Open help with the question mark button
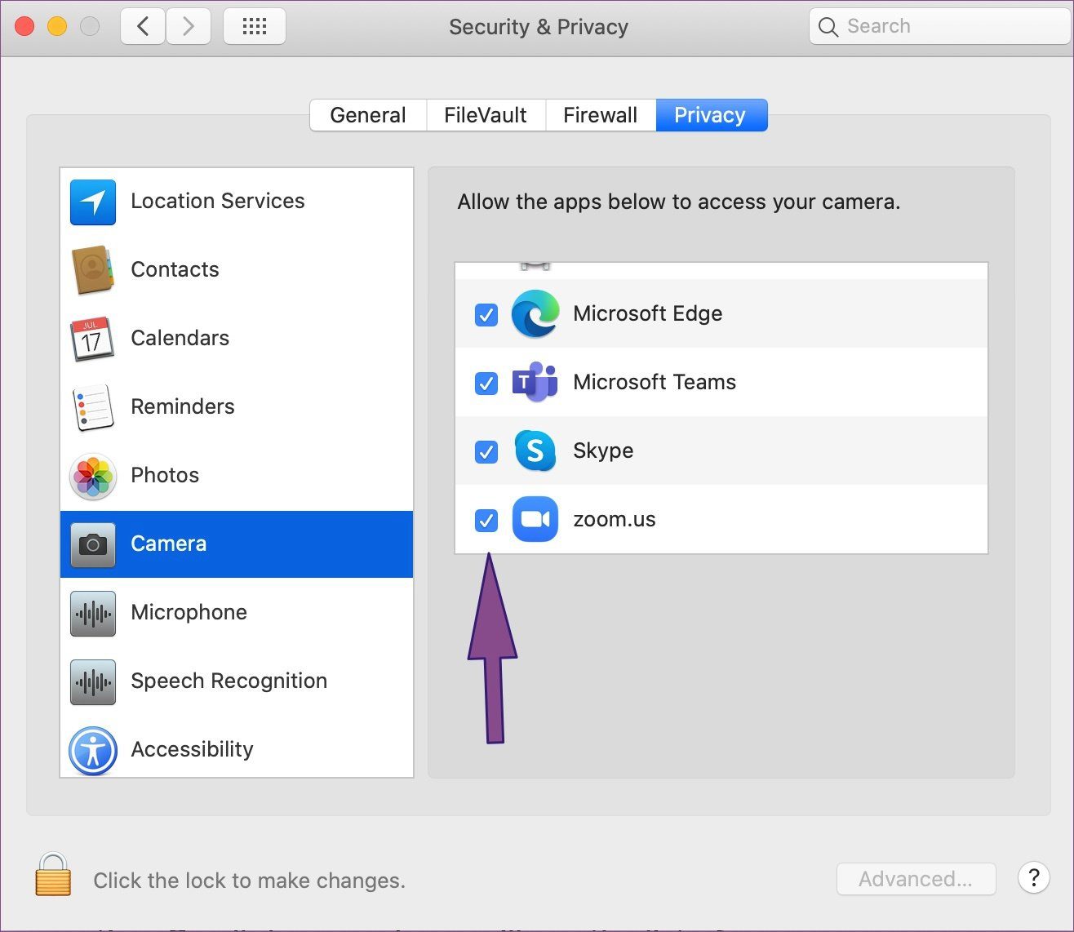This screenshot has width=1074, height=932. tap(1033, 878)
